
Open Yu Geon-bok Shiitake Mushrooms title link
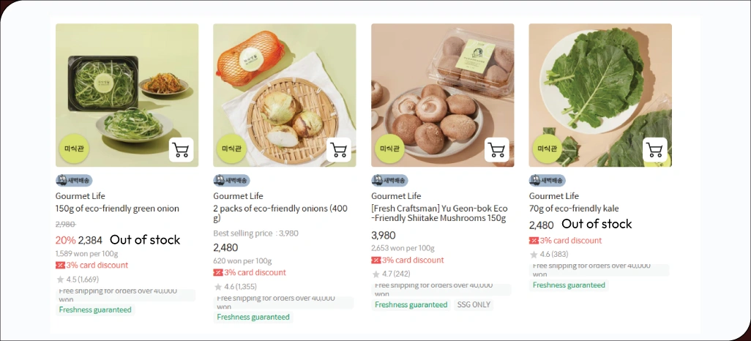[438, 213]
